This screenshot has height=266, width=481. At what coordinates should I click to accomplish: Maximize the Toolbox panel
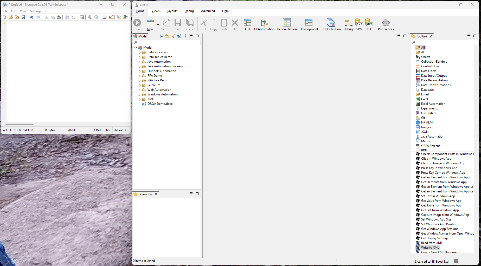pos(475,36)
